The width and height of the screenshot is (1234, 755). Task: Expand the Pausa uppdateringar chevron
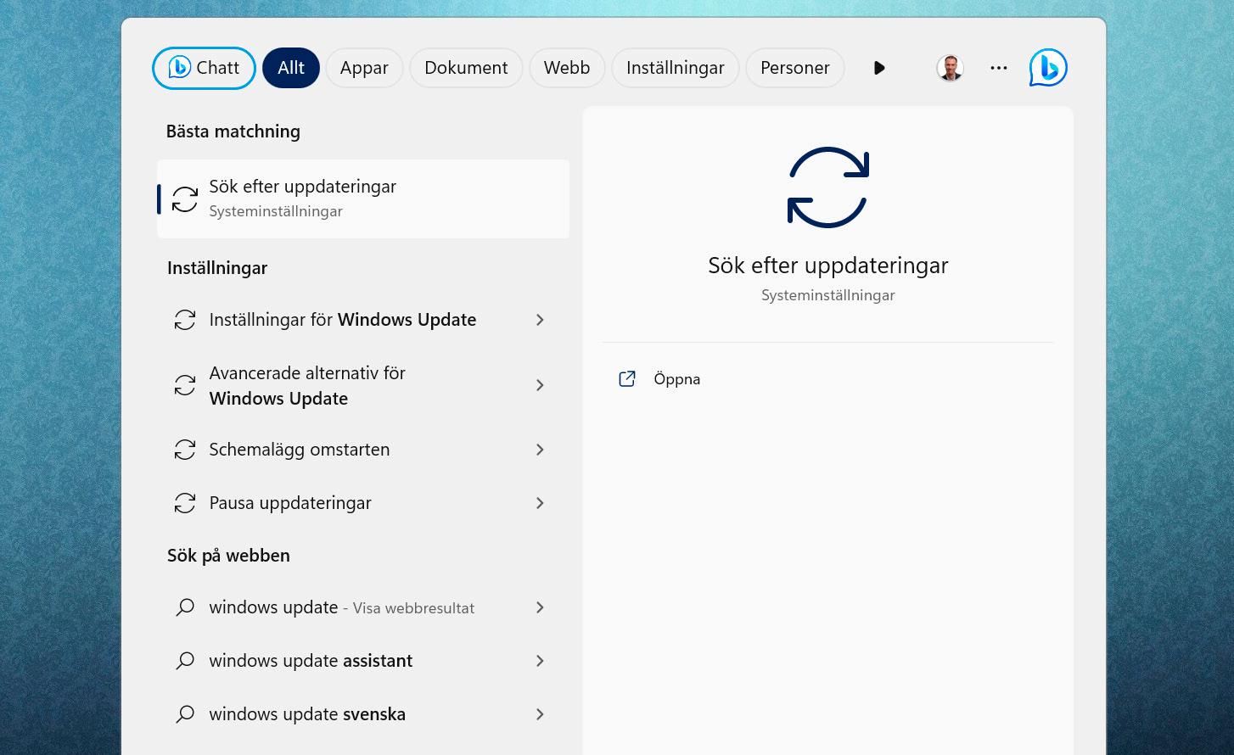pyautogui.click(x=540, y=503)
